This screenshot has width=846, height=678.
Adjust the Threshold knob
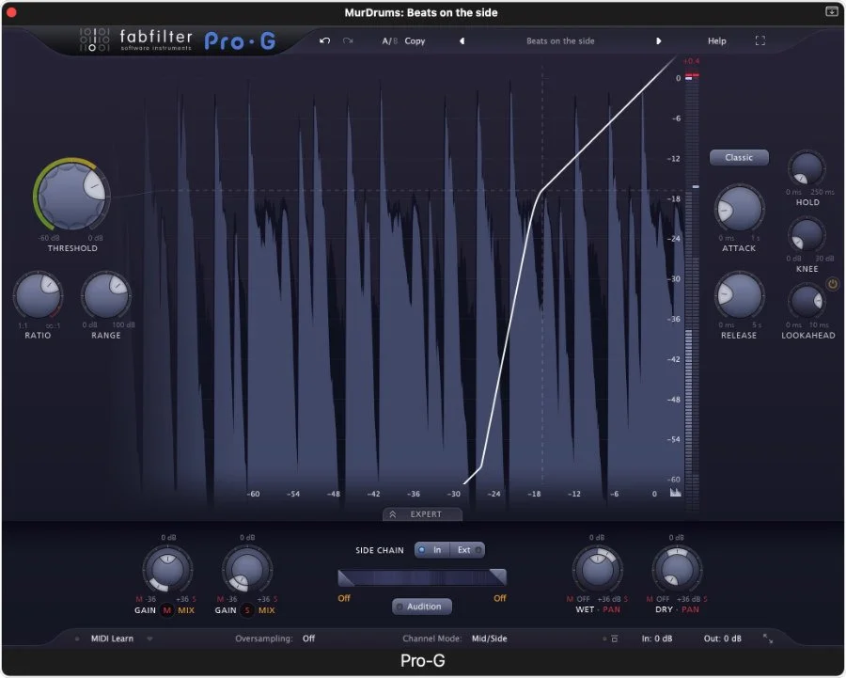point(70,197)
